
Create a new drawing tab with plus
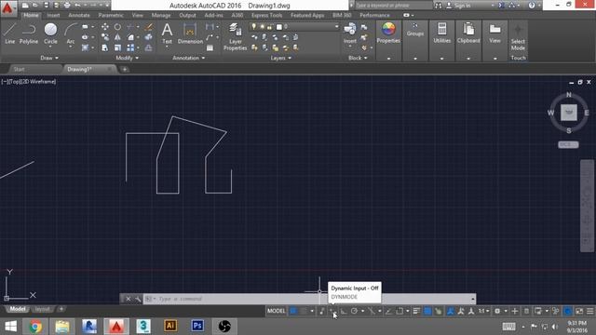[x=124, y=69]
